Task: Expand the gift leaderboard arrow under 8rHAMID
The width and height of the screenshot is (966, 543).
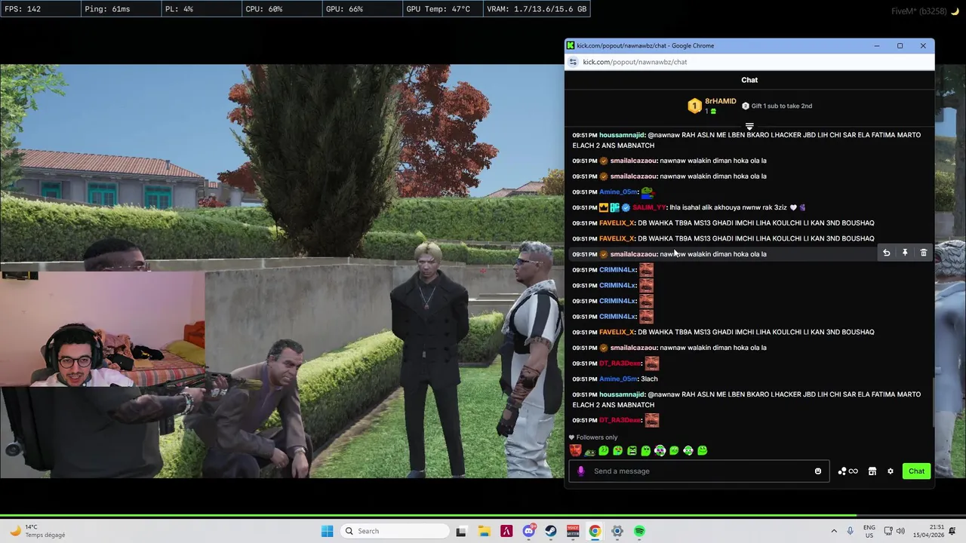Action: (749, 126)
